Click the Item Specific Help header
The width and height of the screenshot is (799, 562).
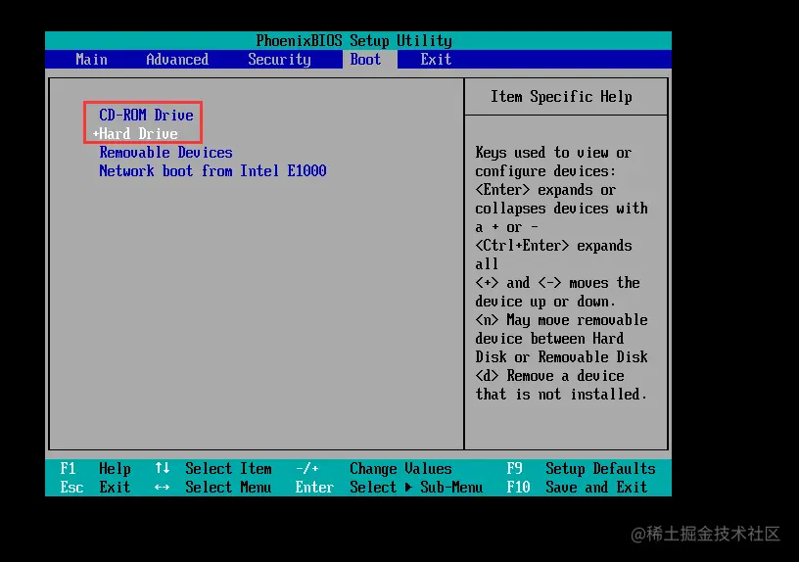[561, 97]
